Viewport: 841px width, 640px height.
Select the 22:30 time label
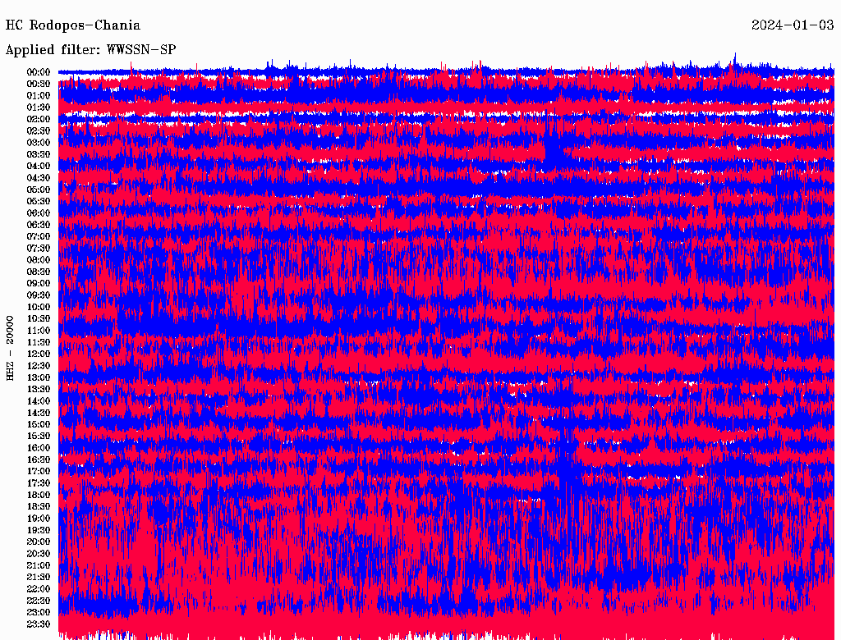(39, 601)
